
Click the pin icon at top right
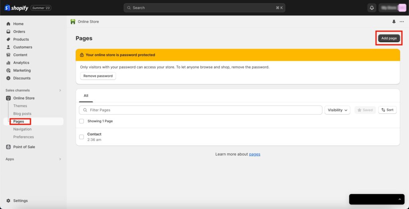[x=394, y=22]
